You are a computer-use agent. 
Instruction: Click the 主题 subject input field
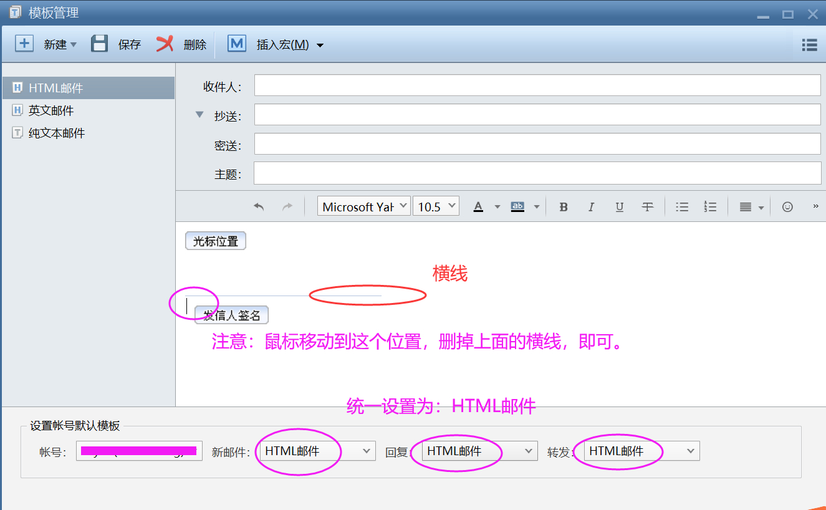pyautogui.click(x=436, y=173)
